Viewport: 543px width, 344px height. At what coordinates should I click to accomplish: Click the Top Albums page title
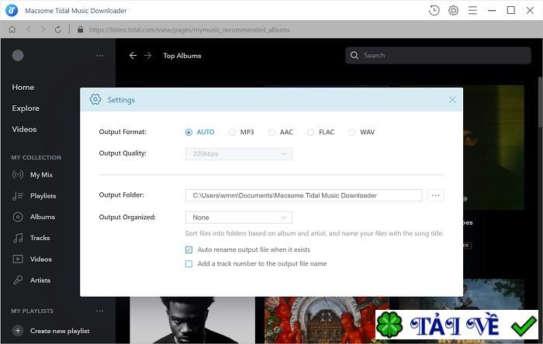tap(182, 55)
